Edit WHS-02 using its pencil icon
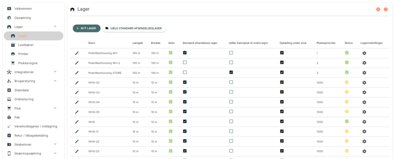Screen dimensions: 394x159 coord(77,82)
